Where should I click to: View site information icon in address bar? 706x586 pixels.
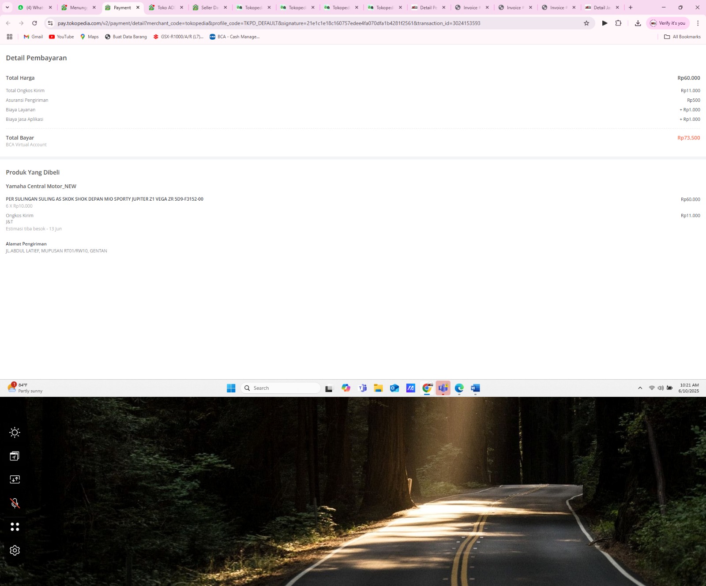50,23
